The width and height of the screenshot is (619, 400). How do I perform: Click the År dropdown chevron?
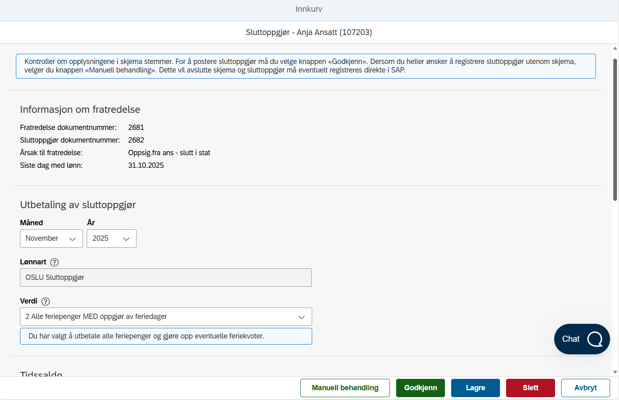[x=126, y=239]
